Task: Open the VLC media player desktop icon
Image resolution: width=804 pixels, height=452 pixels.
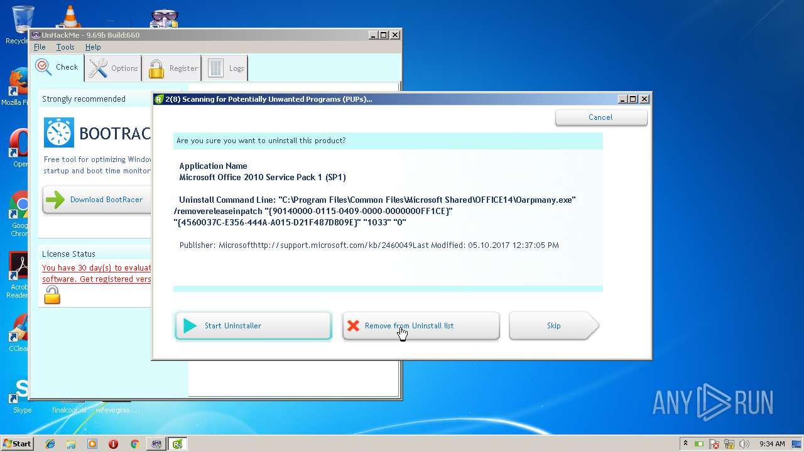Action: pos(69,17)
